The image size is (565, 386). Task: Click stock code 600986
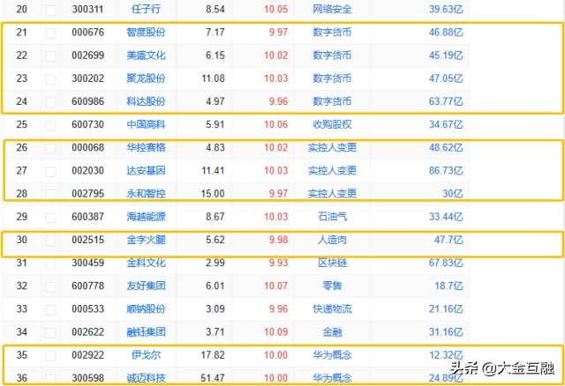87,101
